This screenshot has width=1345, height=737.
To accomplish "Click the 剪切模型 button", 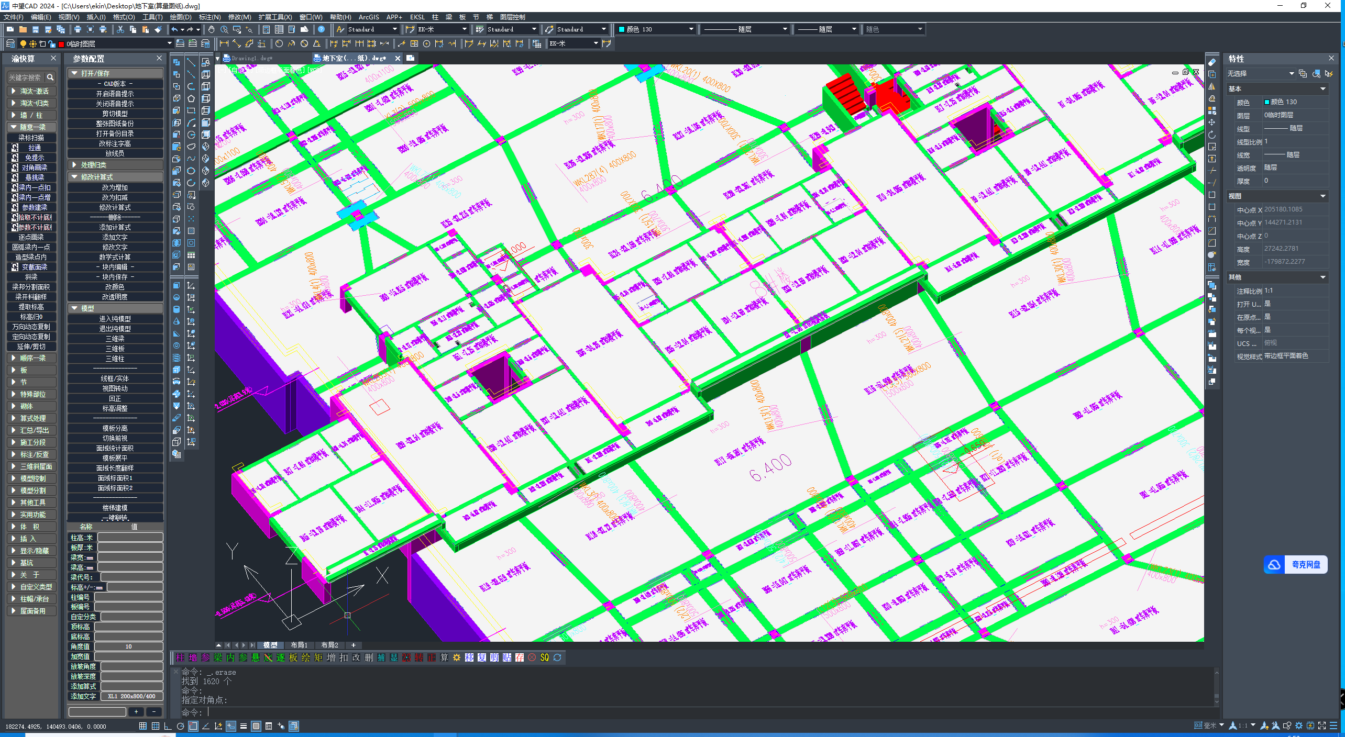I will [x=115, y=114].
